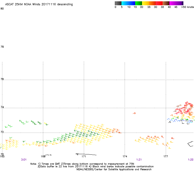Click the 177 longitude axis label
The image size is (195, 171).
tap(166, 157)
